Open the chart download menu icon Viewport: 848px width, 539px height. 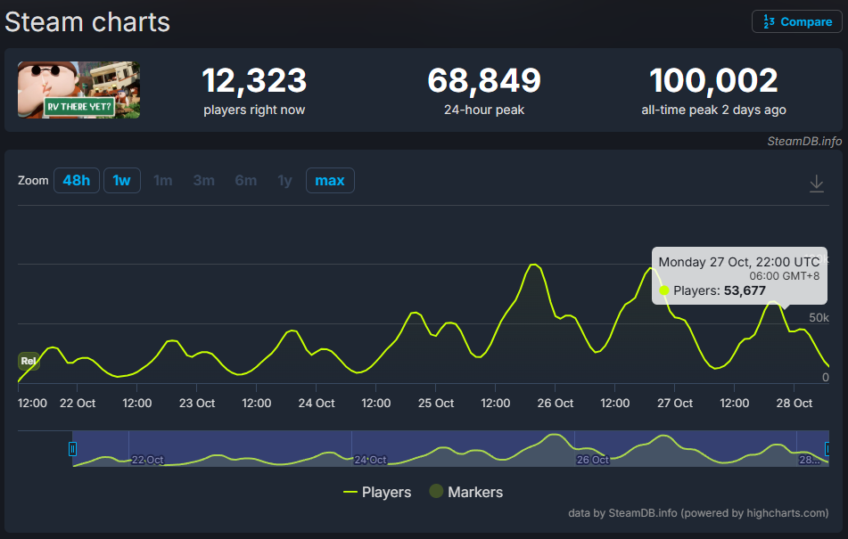pos(816,184)
